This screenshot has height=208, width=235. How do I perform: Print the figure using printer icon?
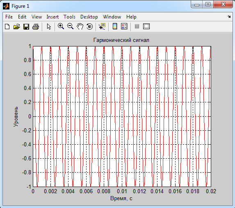(x=36, y=27)
